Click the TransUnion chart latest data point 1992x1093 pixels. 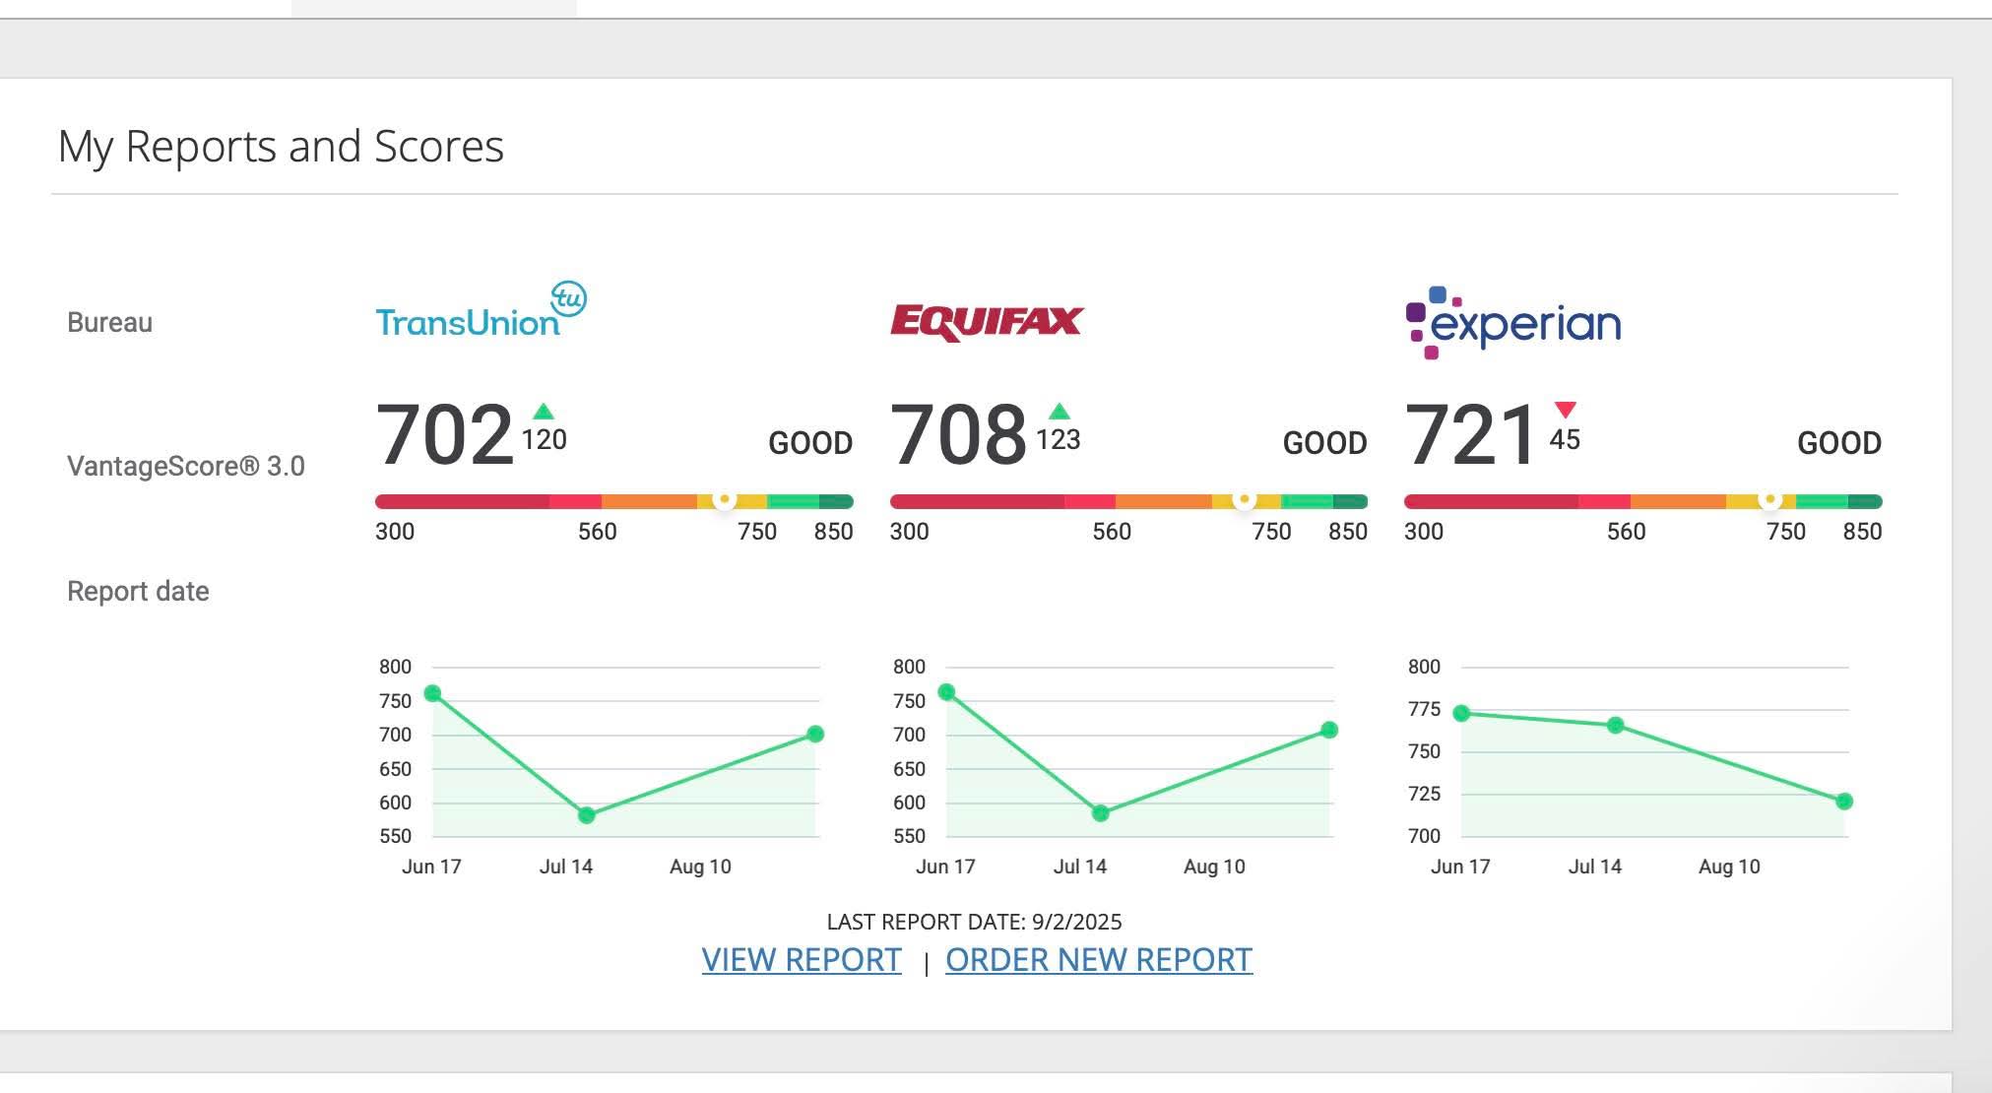(815, 734)
